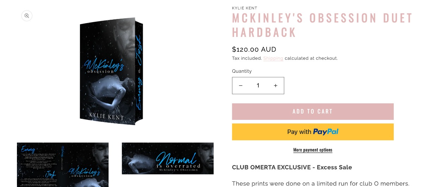This screenshot has width=423, height=187.
Task: Click the McKinley's Obsession Duet Hardback title
Action: point(322,25)
